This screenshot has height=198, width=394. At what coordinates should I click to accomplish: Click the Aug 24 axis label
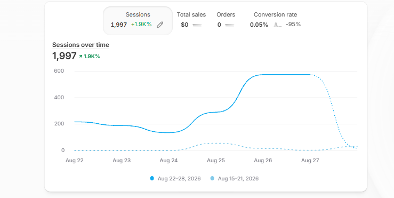click(x=168, y=161)
